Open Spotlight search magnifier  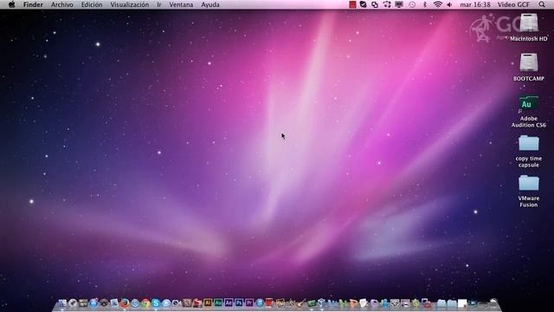tap(542, 4)
